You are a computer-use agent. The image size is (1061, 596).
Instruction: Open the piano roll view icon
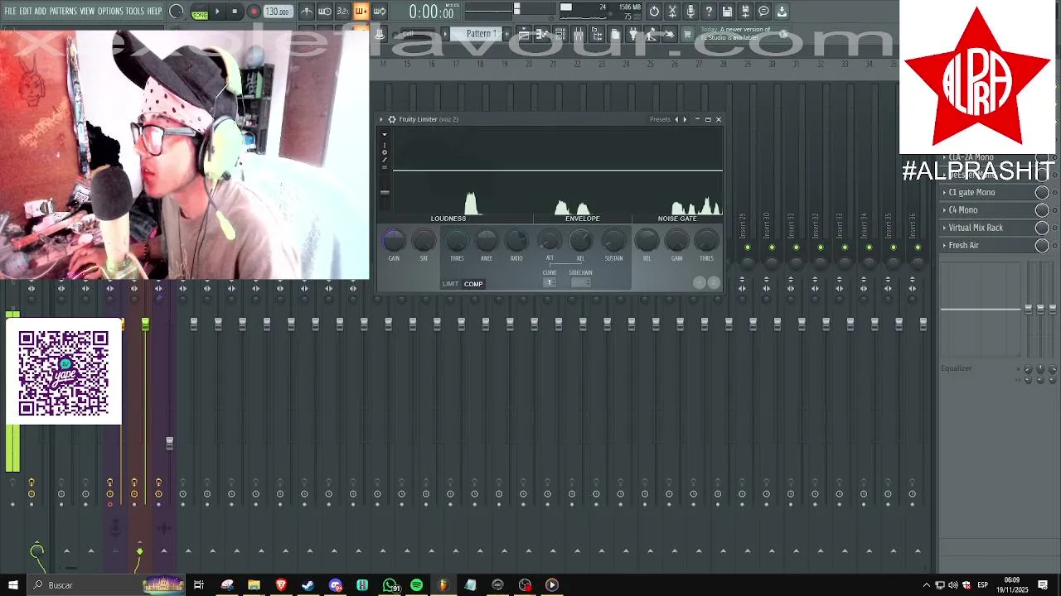click(542, 34)
